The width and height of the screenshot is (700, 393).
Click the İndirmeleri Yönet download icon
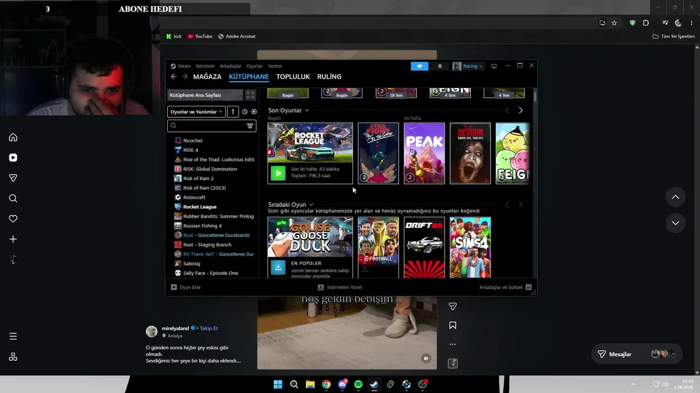pyautogui.click(x=321, y=287)
